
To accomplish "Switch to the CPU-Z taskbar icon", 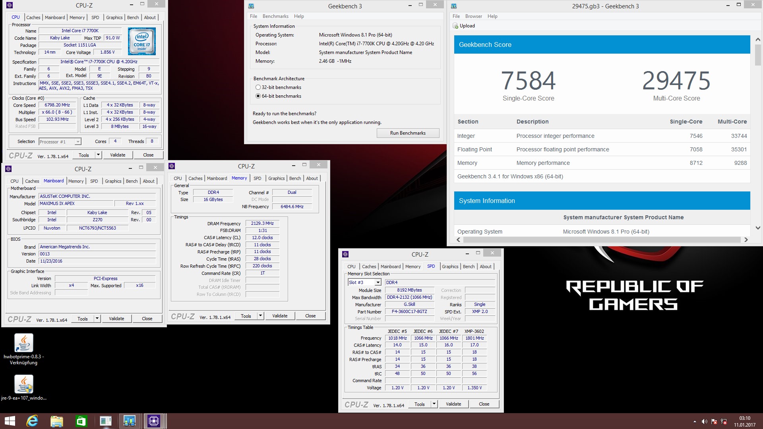I will tap(154, 421).
